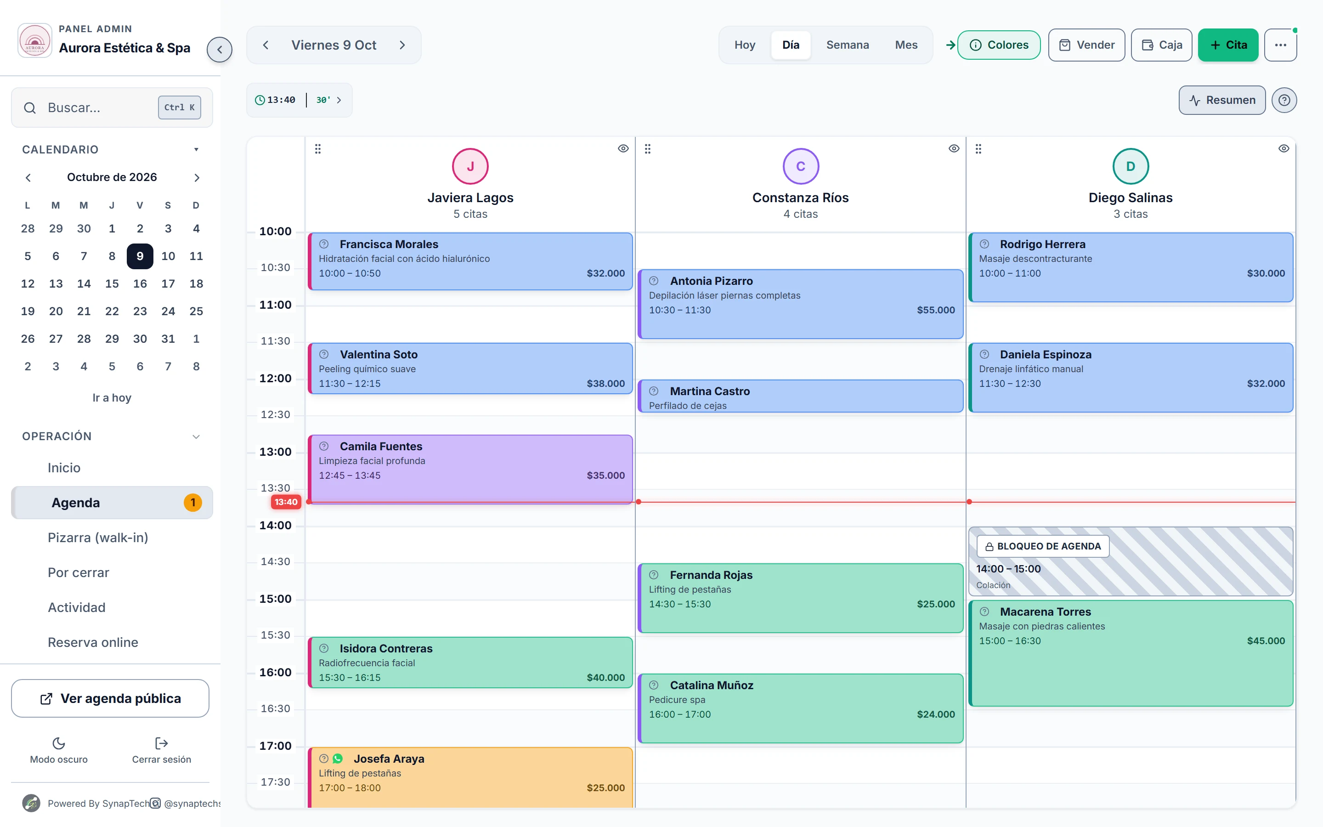Click the + Cita button
1323x827 pixels.
tap(1228, 45)
